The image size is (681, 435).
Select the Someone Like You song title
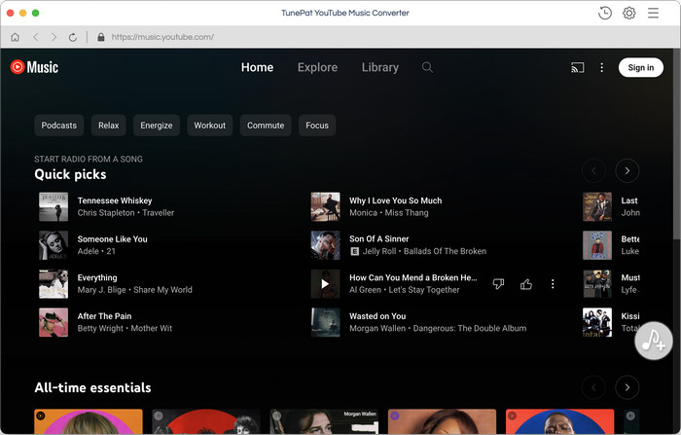point(113,239)
